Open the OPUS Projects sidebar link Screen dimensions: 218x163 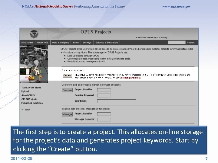(x=29, y=99)
